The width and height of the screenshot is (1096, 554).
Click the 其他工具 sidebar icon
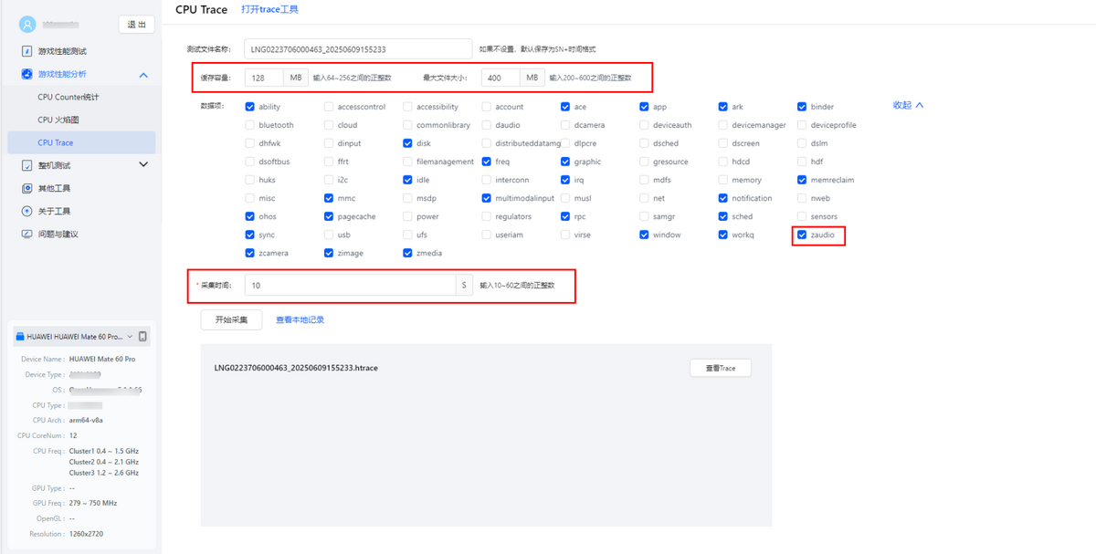(27, 188)
